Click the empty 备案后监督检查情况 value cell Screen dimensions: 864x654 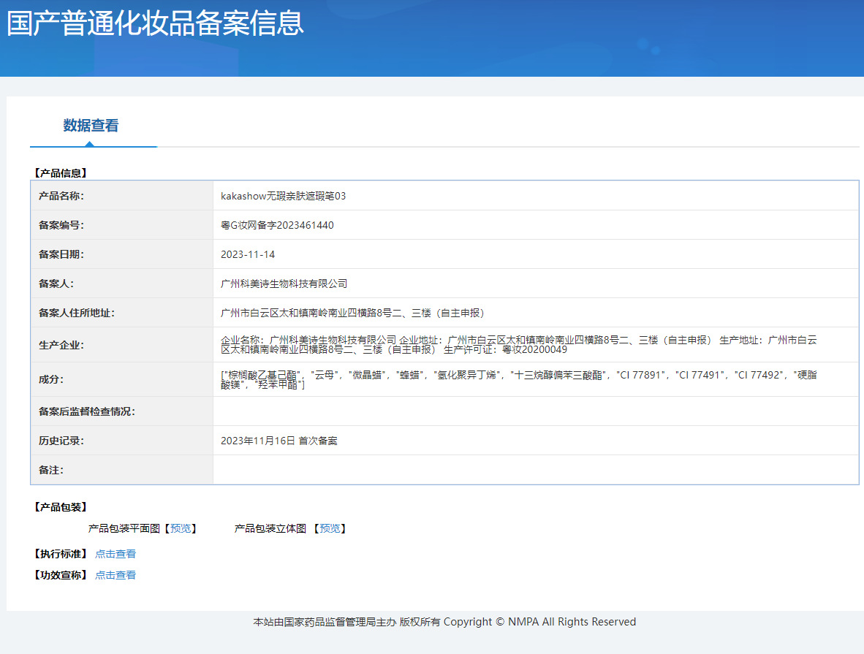tap(535, 411)
